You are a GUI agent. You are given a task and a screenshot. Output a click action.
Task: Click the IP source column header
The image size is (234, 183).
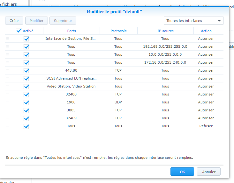click(165, 31)
